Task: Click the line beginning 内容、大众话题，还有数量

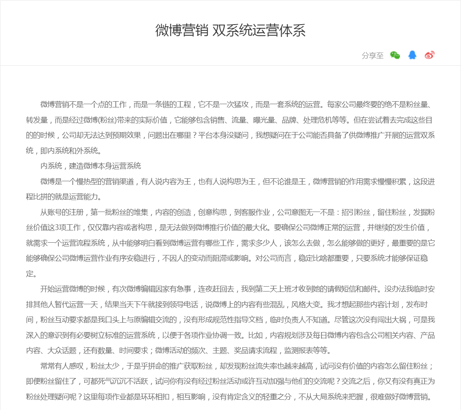Action: (x=178, y=351)
